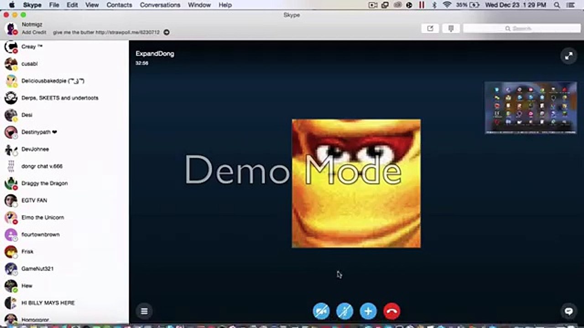The height and width of the screenshot is (328, 584).
Task: Open the Contacts menu
Action: tap(120, 5)
